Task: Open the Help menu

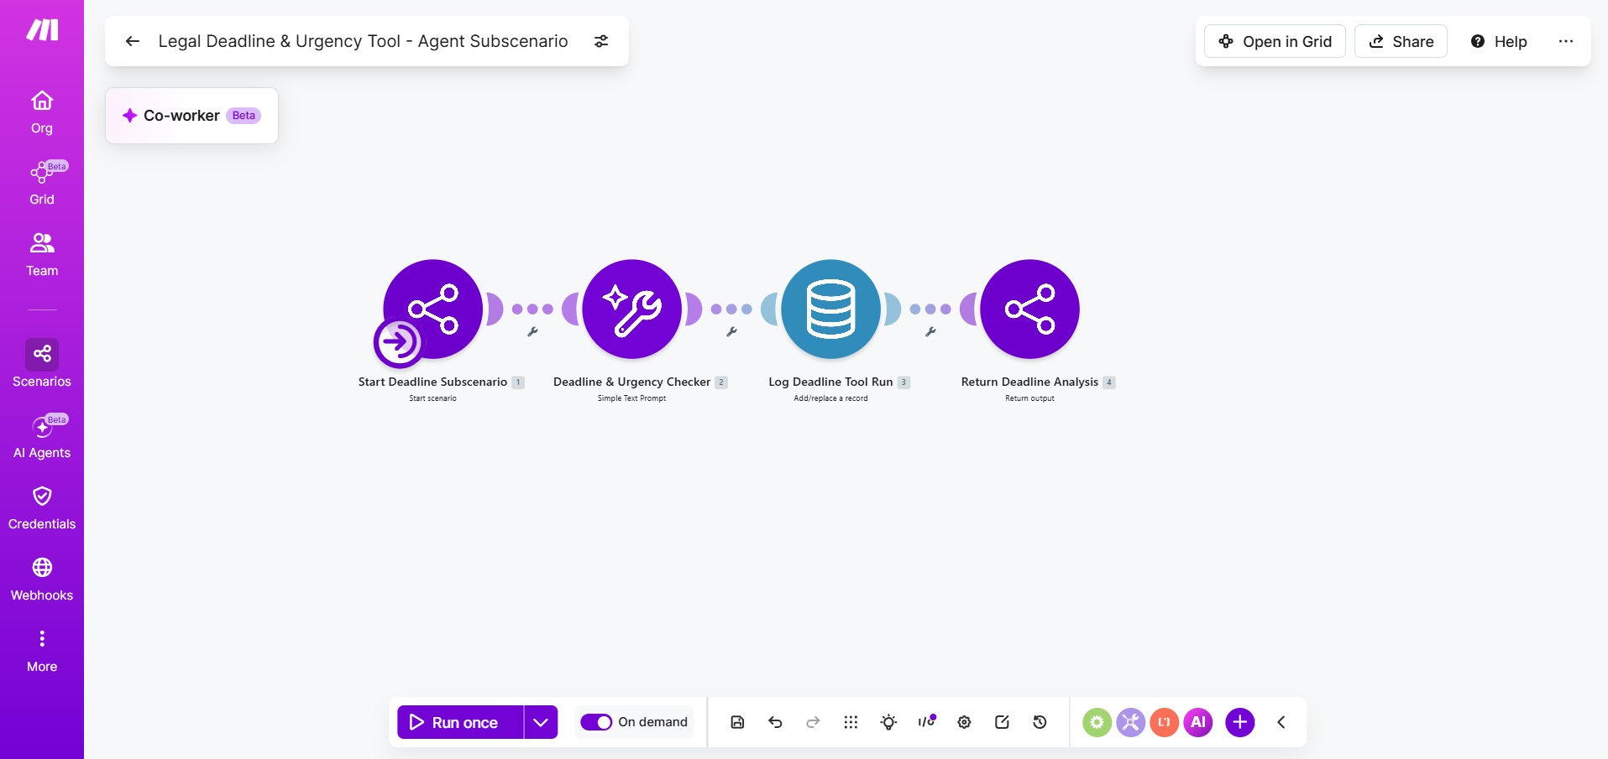Action: 1499,41
